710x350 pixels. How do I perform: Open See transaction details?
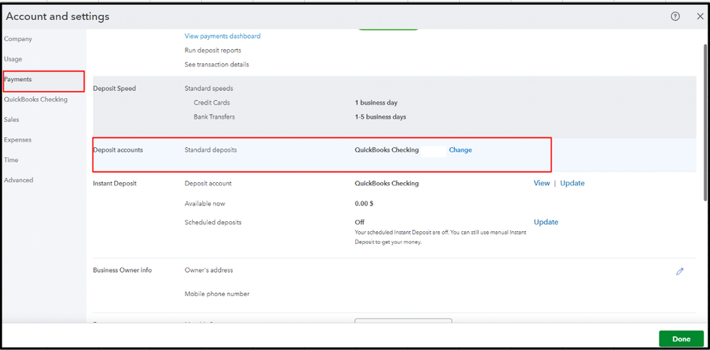[x=217, y=64]
